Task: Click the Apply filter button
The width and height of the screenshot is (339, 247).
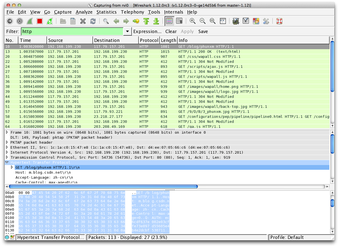Action: click(x=187, y=31)
